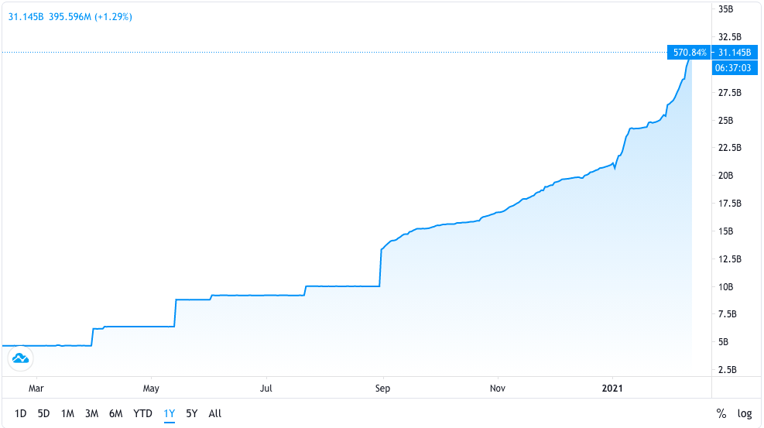
Task: Show All time range data
Action: (x=215, y=413)
